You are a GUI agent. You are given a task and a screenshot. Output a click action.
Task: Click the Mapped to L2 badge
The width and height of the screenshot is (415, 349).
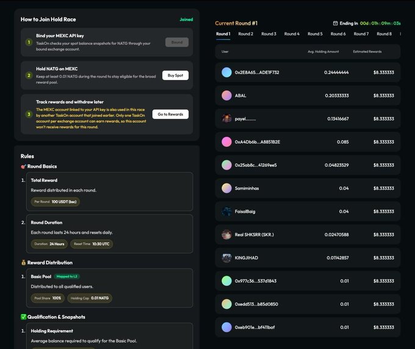point(67,276)
